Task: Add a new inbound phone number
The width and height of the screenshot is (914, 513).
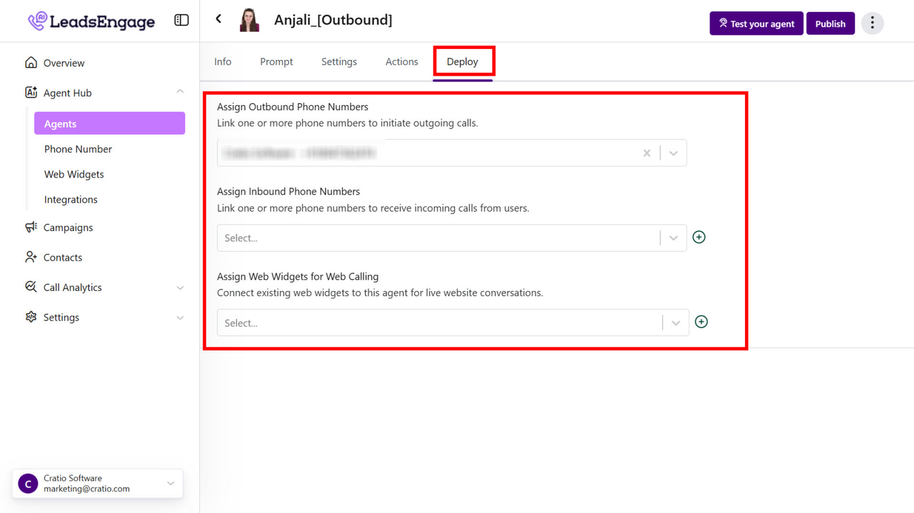Action: (699, 237)
